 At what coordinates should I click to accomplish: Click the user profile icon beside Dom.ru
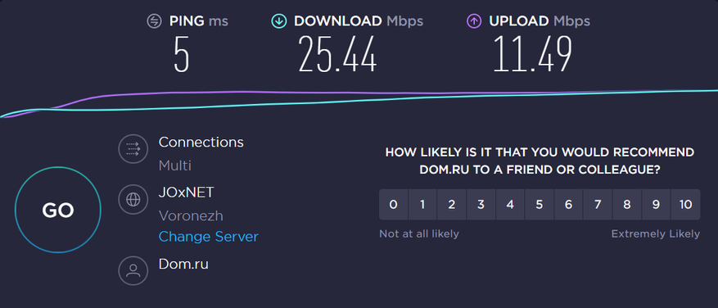tap(133, 271)
